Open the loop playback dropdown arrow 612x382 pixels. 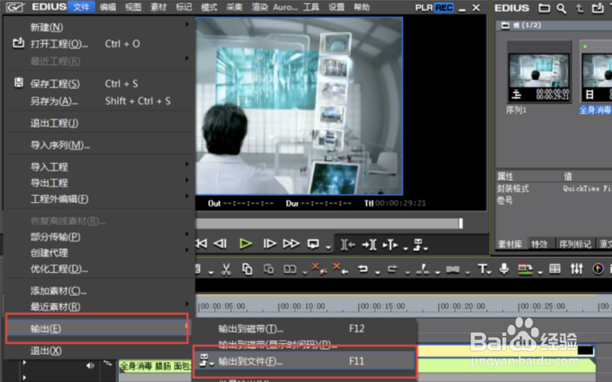tap(328, 247)
